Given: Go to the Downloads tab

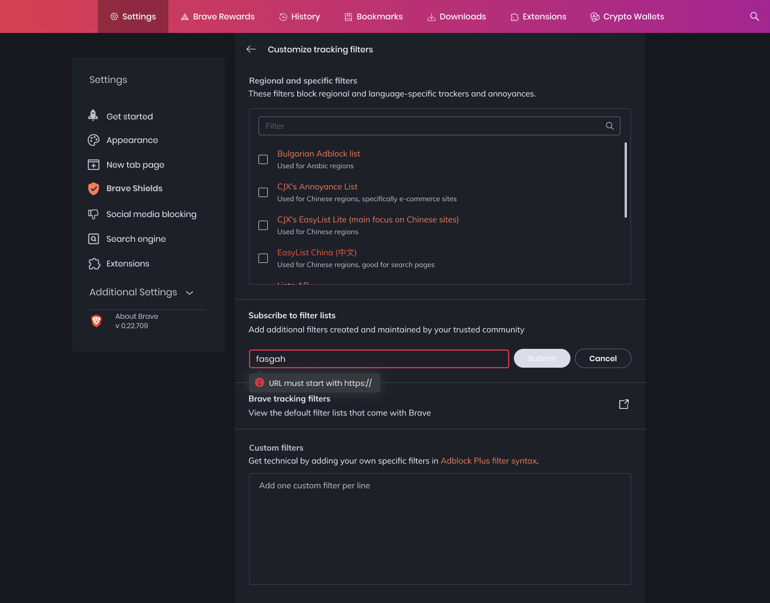Looking at the screenshot, I should 457,16.
